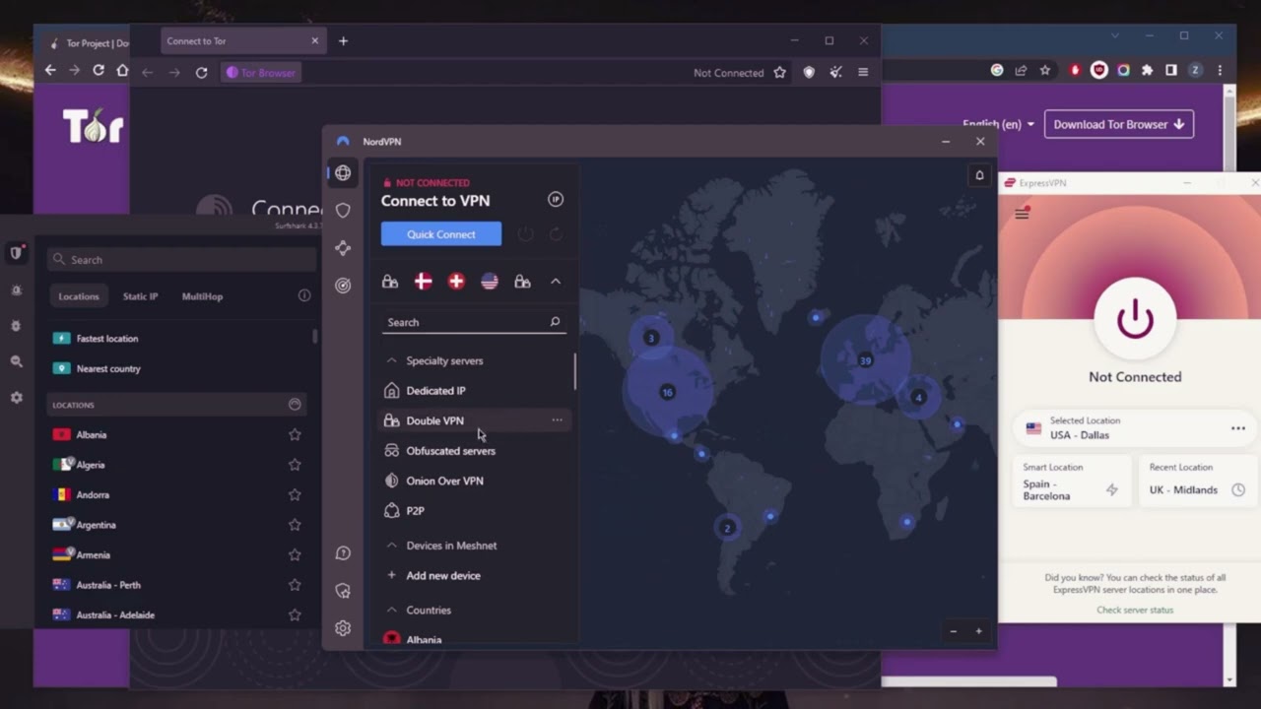Click the 16 servers North America cluster
The image size is (1261, 709).
pos(667,392)
